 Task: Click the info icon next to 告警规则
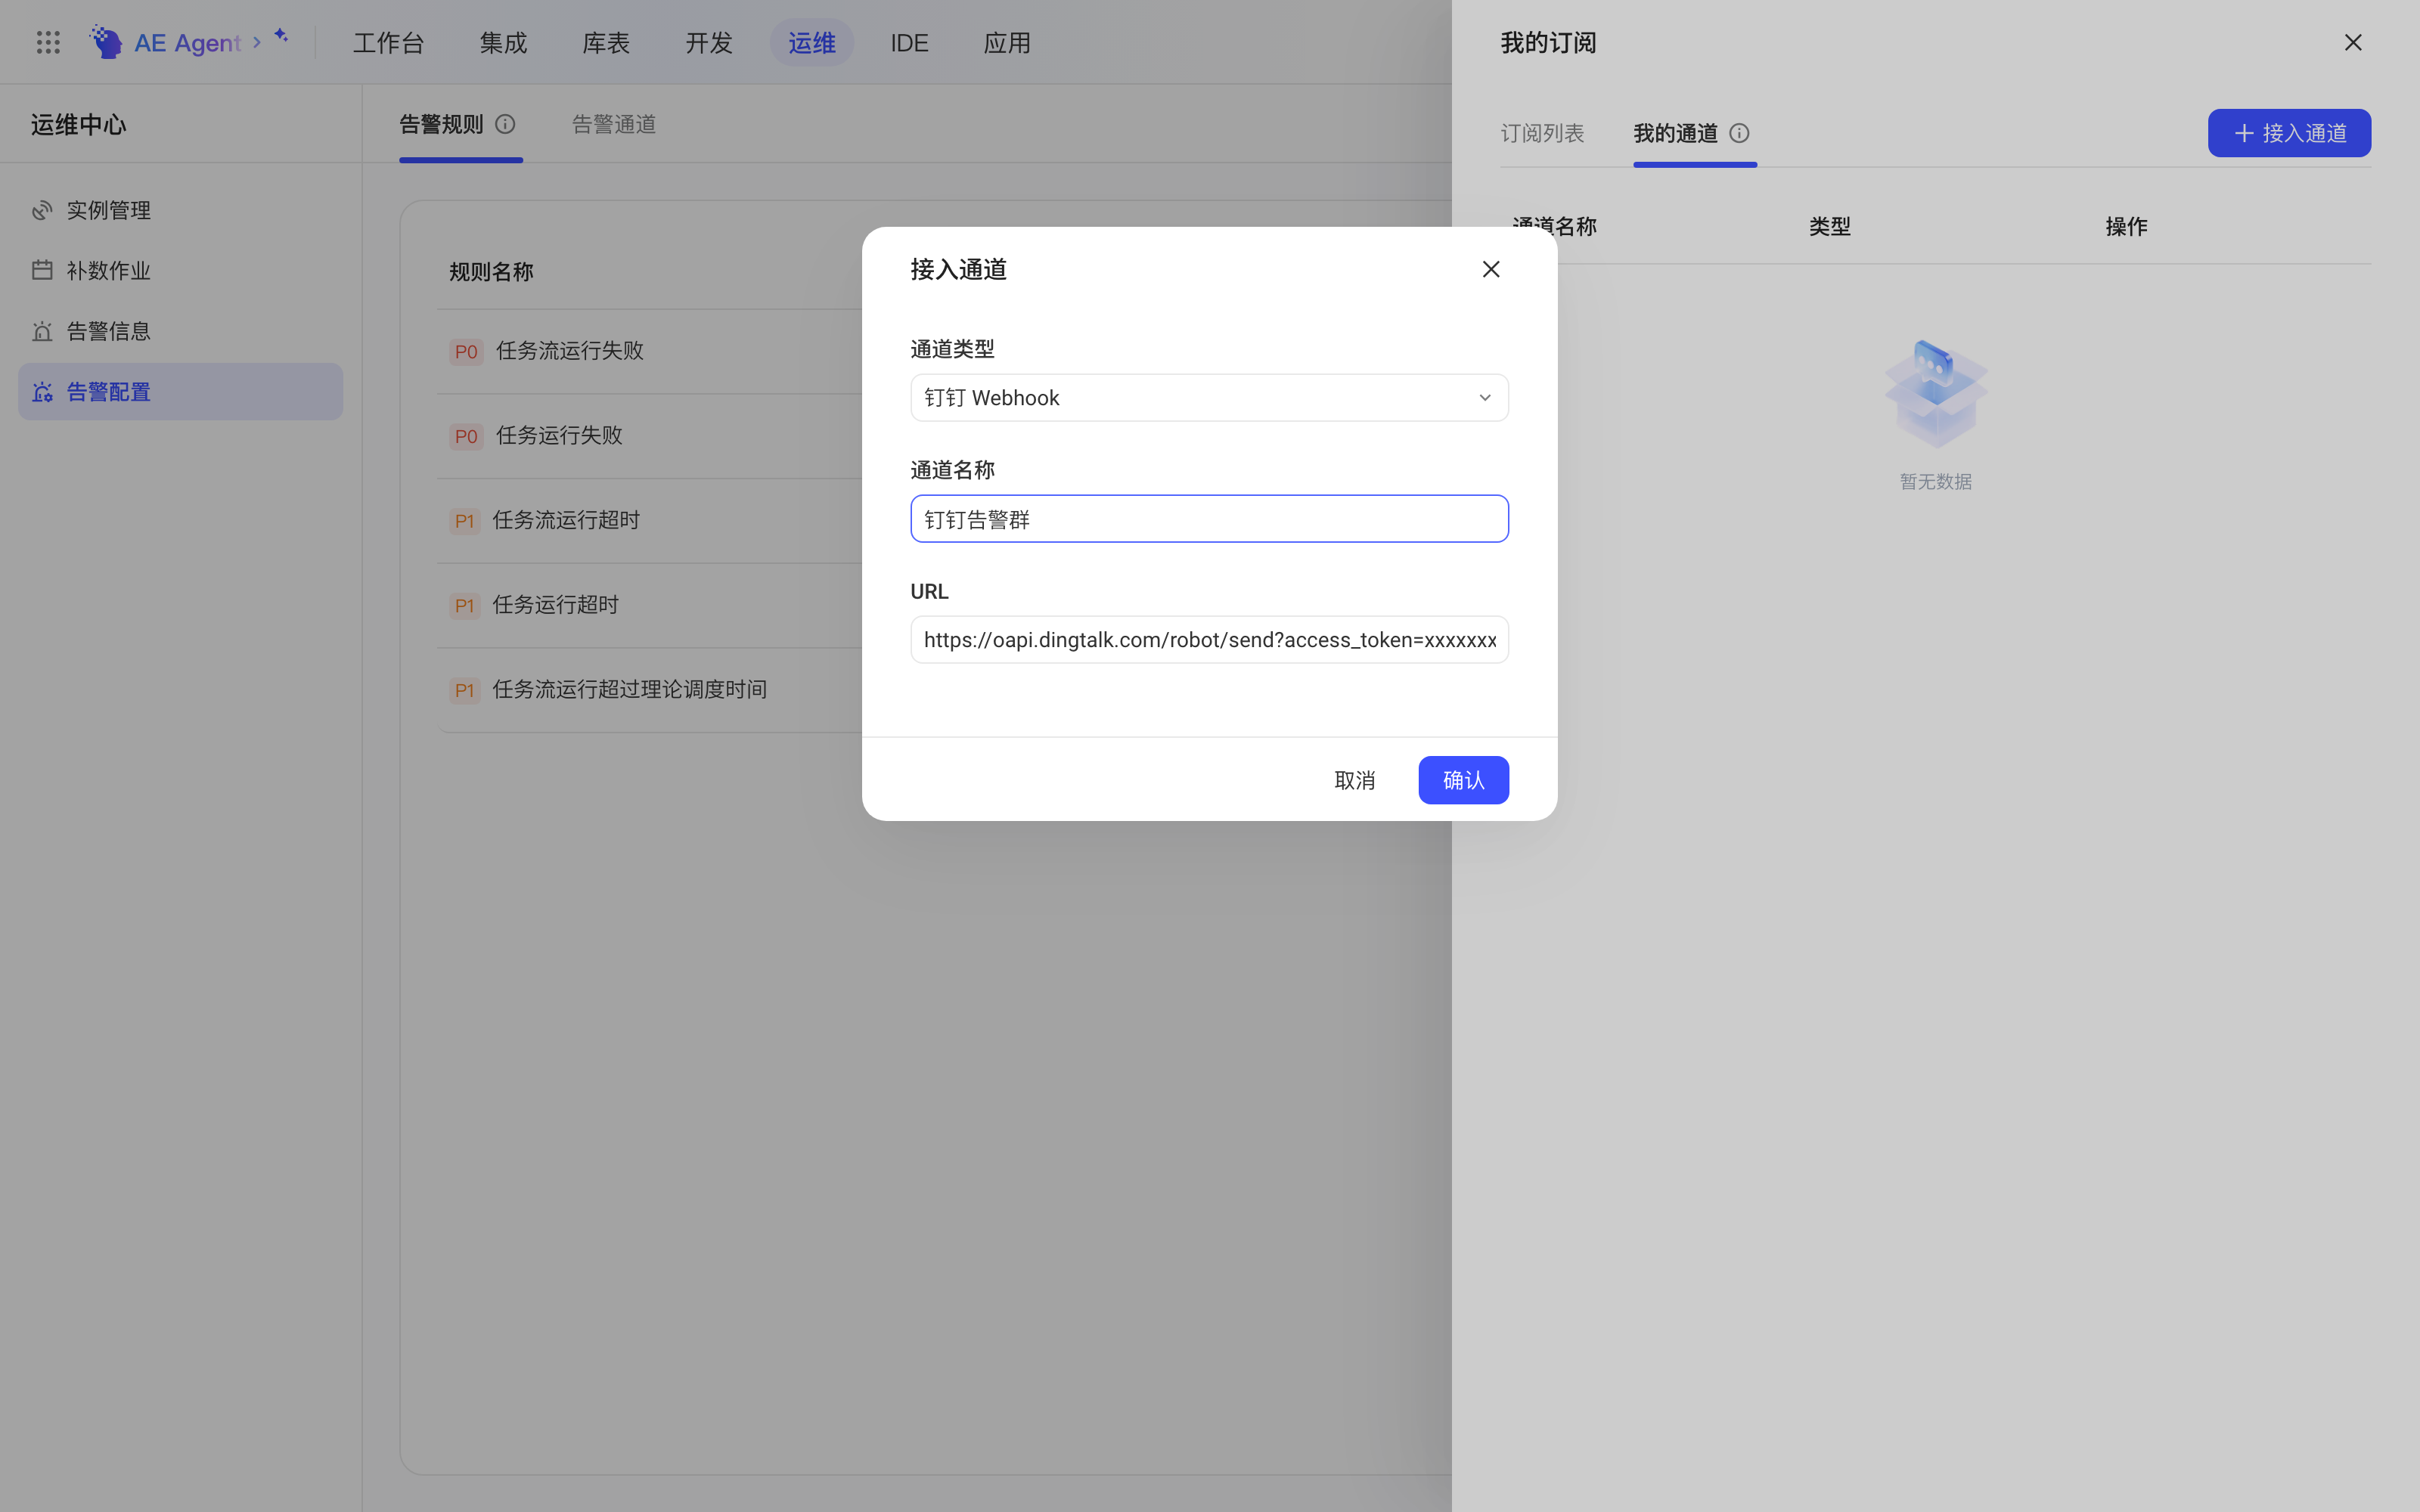(x=505, y=124)
